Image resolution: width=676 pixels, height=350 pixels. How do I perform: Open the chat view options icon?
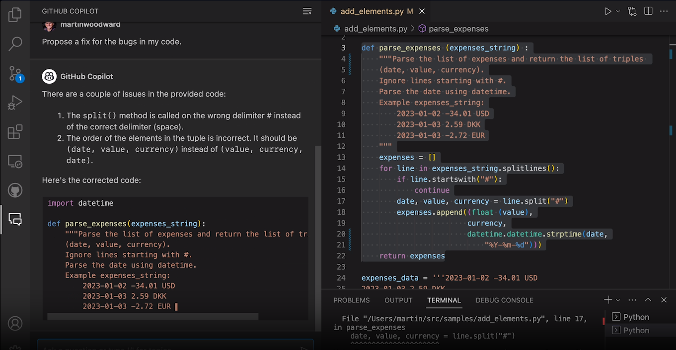click(307, 10)
